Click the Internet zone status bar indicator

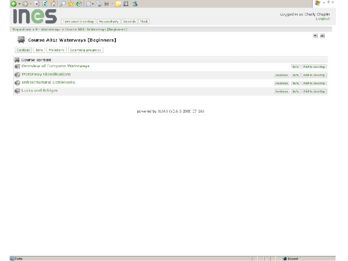291,259
